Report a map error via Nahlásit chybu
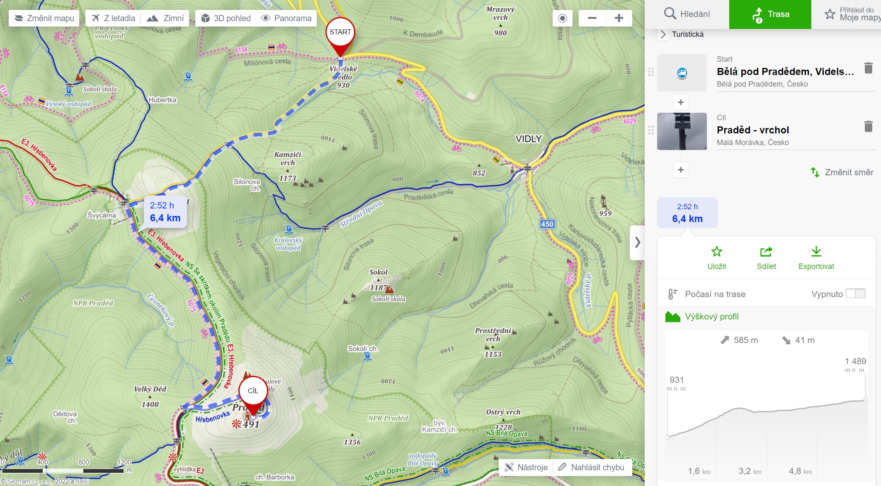The width and height of the screenshot is (881, 486). [591, 467]
